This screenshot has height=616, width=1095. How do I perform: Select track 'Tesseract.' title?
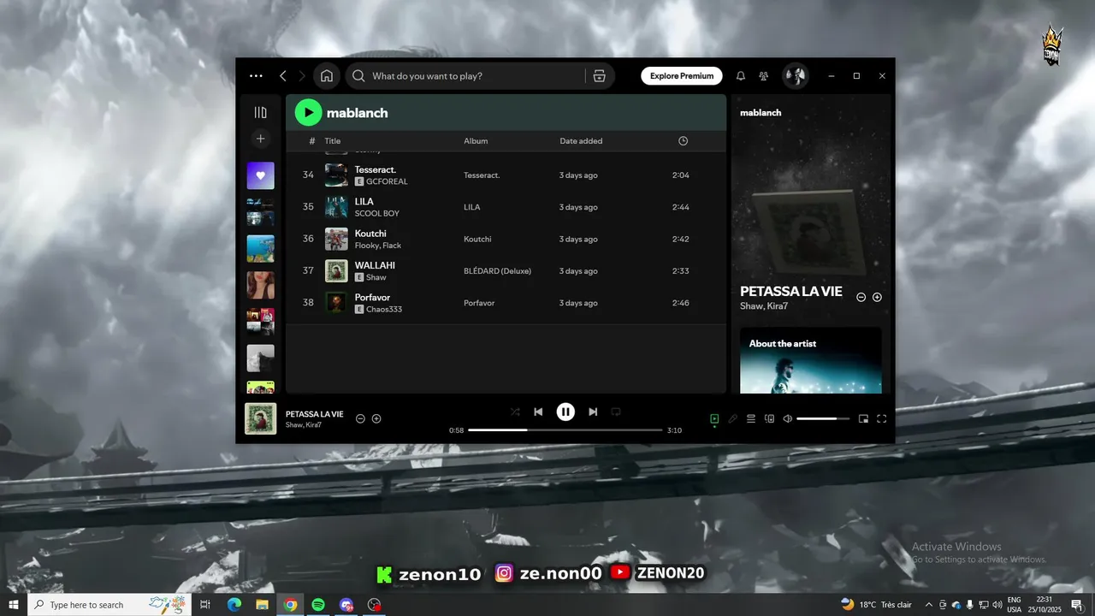(376, 169)
